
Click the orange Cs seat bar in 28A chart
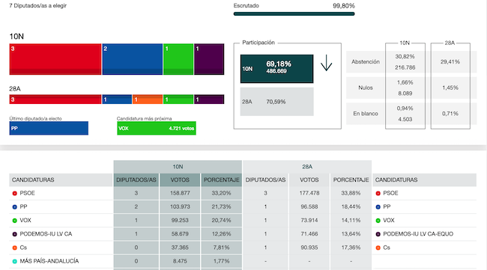[148, 99]
